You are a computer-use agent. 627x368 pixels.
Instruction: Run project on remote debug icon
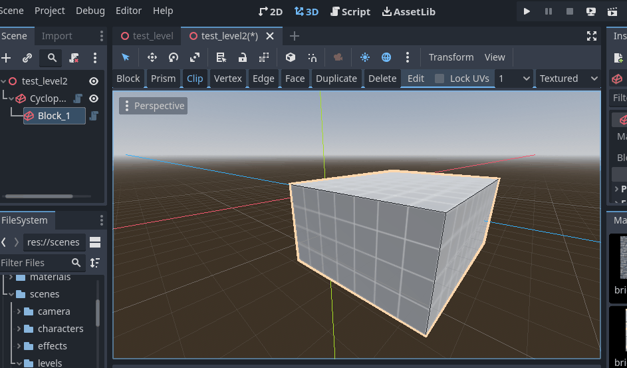pos(591,11)
